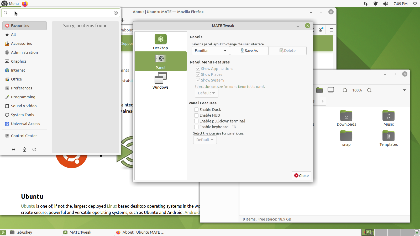
Task: Open the Downloads folder
Action: (346, 118)
